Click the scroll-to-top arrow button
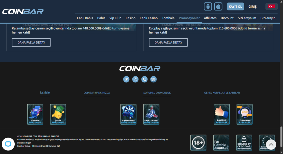Viewport: 283px width, 154px height. 271,144
